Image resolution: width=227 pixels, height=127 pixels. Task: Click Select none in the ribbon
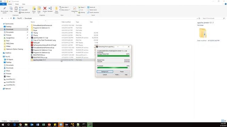(92, 10)
